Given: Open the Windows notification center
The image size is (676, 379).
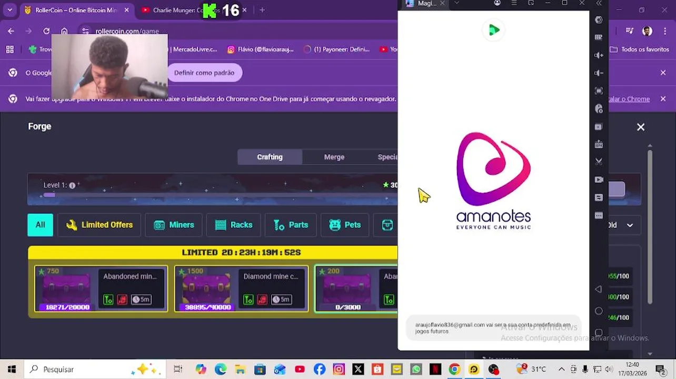Looking at the screenshot, I should coord(660,370).
